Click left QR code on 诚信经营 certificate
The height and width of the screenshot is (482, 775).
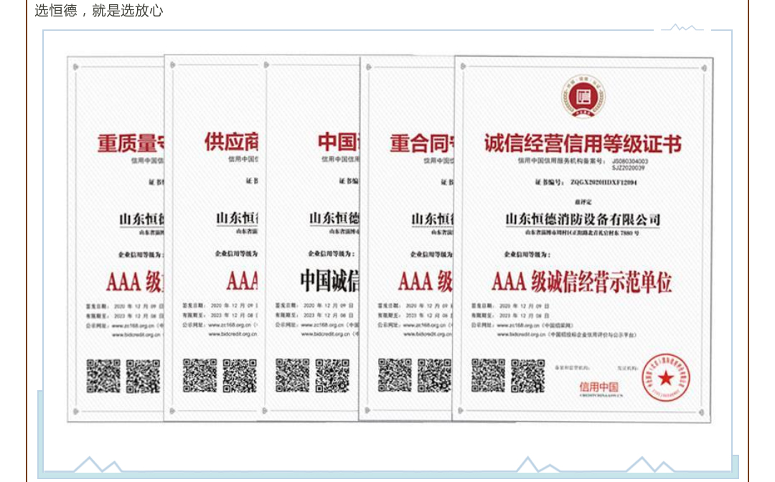(x=488, y=375)
